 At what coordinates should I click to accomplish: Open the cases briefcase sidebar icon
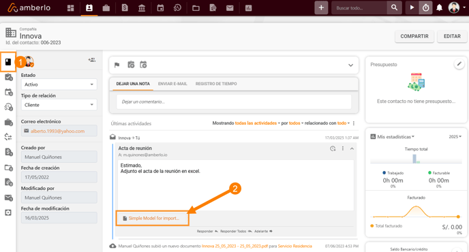point(8,123)
